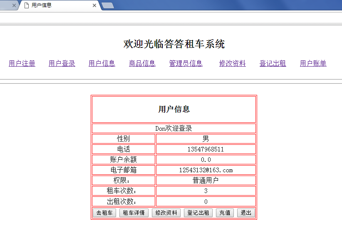Open the 修改资料 navigation link
The image size is (342, 238).
tap(233, 64)
